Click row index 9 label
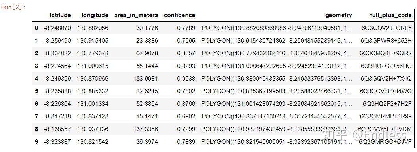 [x=37, y=142]
